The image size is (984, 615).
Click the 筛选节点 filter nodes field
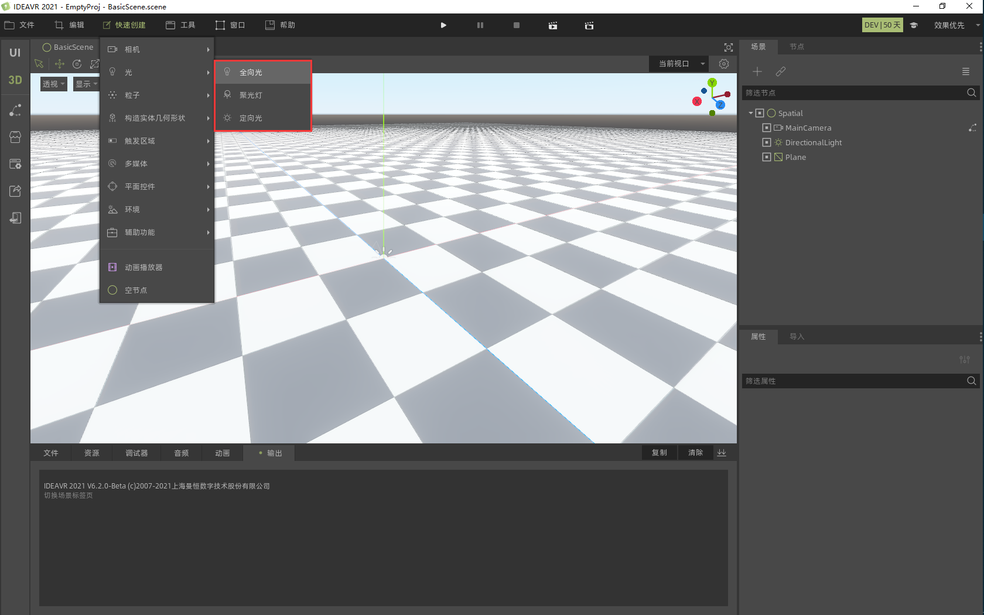(852, 93)
